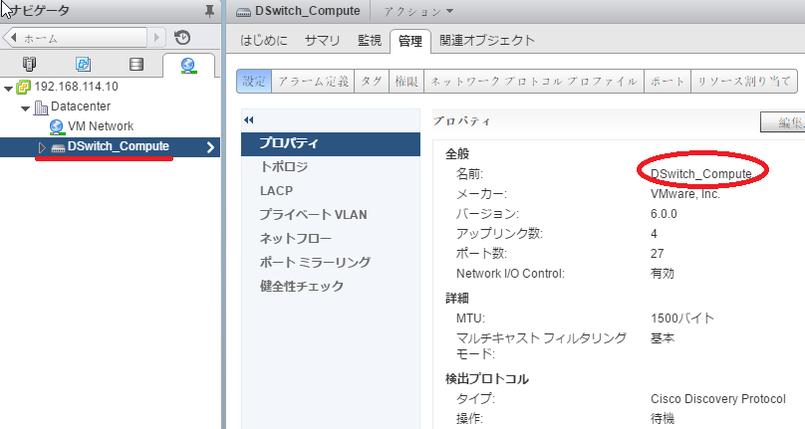Select the 192.168.114.10 vCenter entry
Image resolution: width=805 pixels, height=429 pixels.
point(76,87)
